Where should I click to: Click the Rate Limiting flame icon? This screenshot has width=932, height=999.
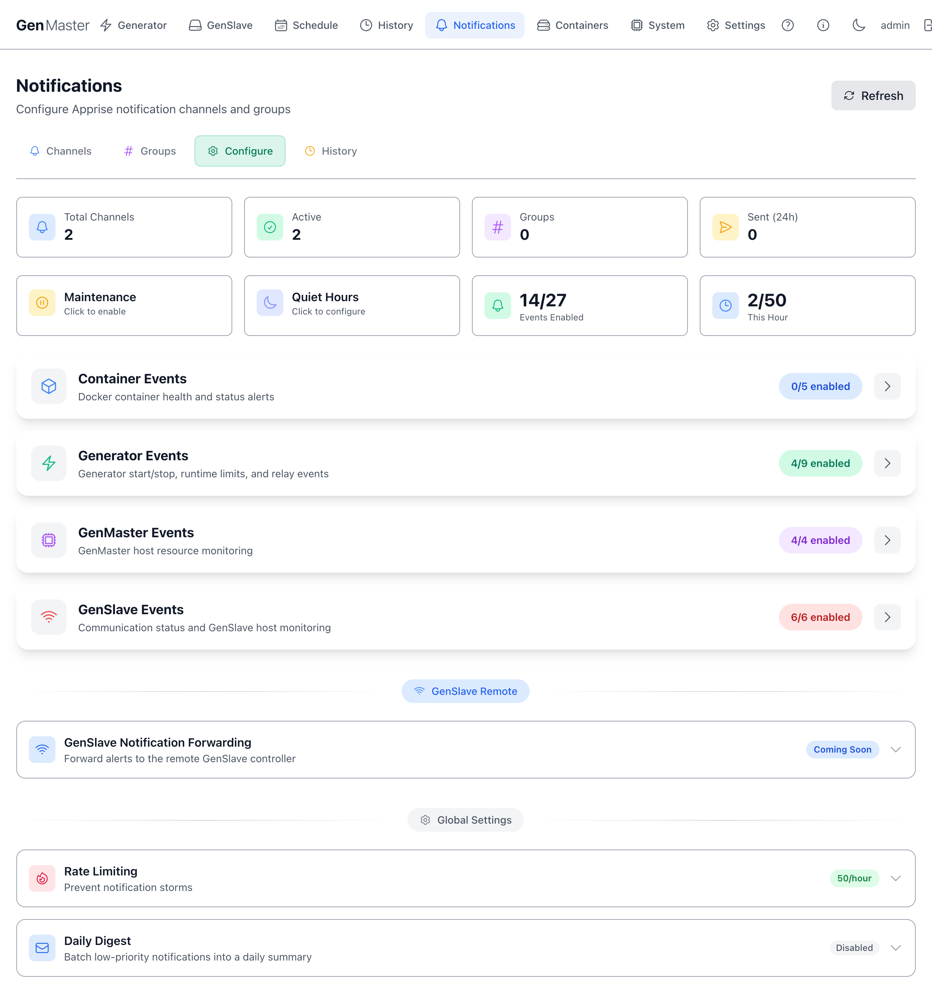(42, 878)
